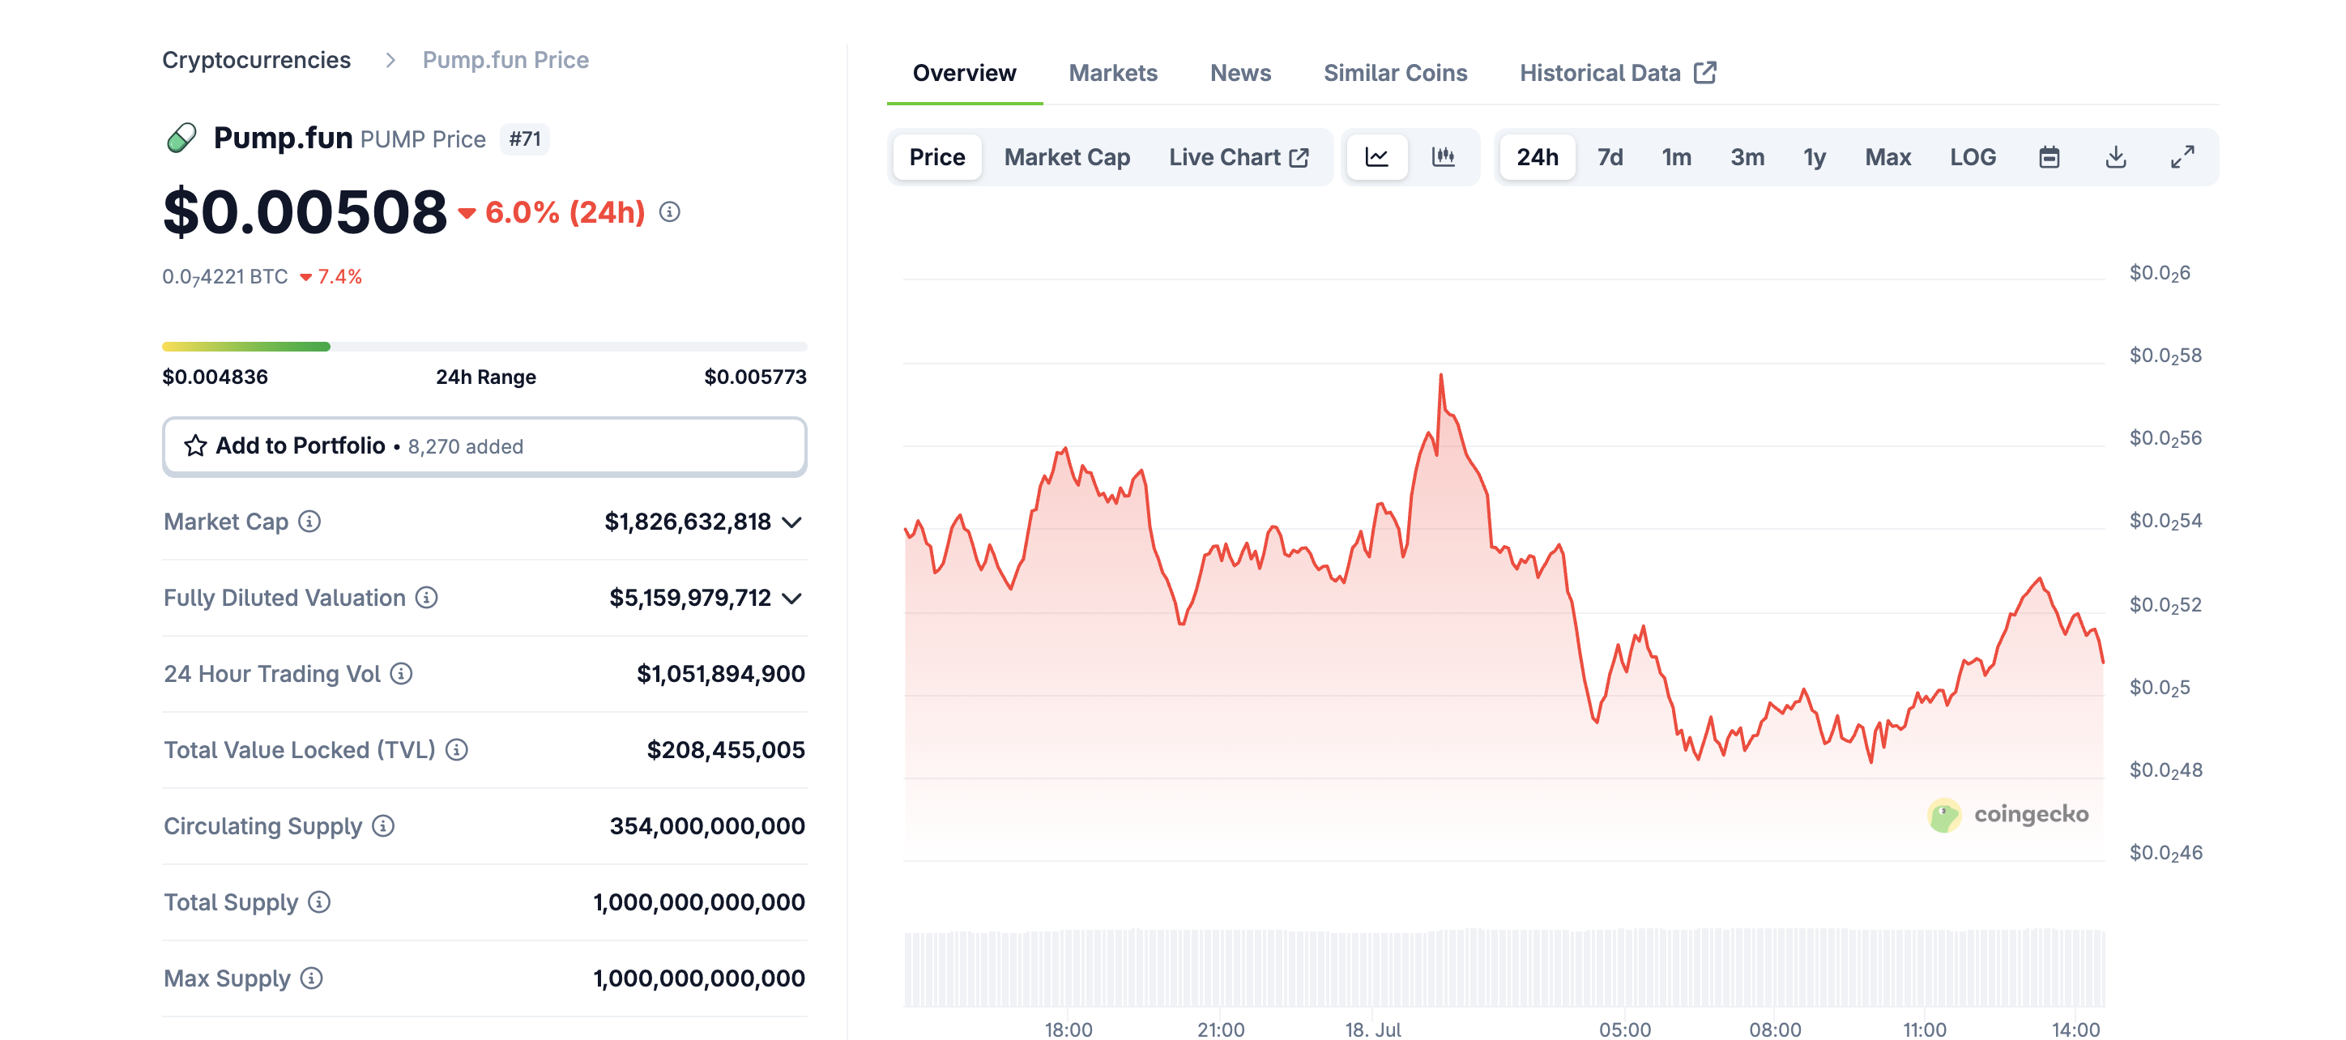Image resolution: width=2346 pixels, height=1040 pixels.
Task: Click 24h low value $0.004836
Action: 215,377
